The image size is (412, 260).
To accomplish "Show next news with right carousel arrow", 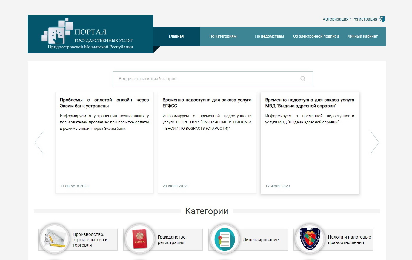I will [374, 143].
